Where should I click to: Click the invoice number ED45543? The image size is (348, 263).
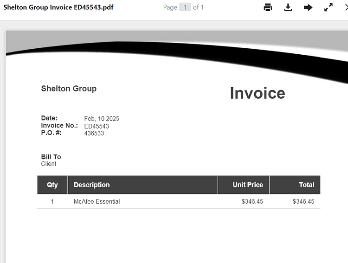pos(97,126)
